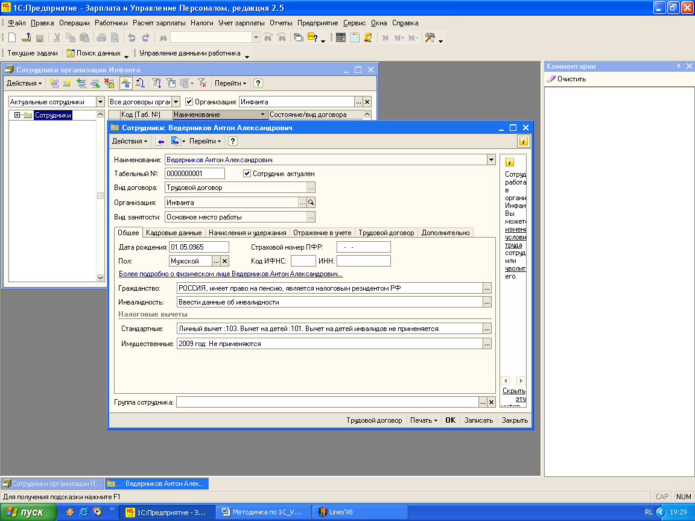The width and height of the screenshot is (695, 521).
Task: Uncheck Организация filter checkbox
Action: (189, 102)
